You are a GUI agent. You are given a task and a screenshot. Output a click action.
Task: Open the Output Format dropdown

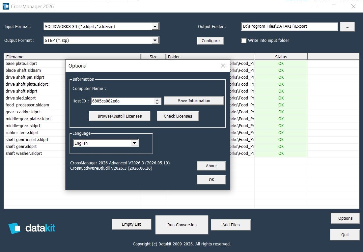pyautogui.click(x=155, y=40)
